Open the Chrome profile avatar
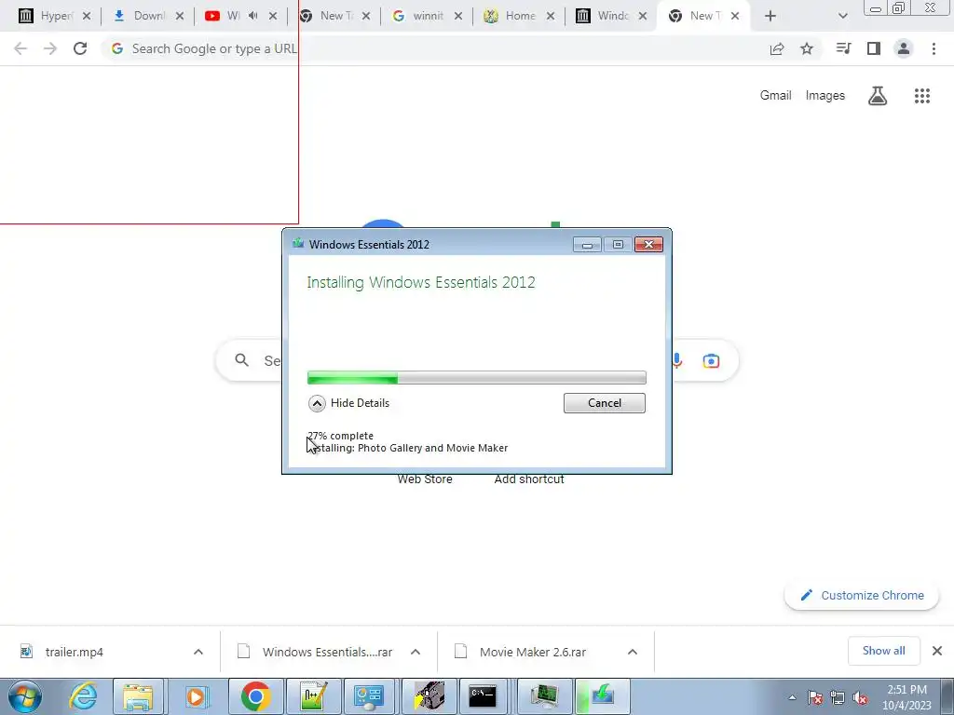The height and width of the screenshot is (715, 954). click(904, 48)
